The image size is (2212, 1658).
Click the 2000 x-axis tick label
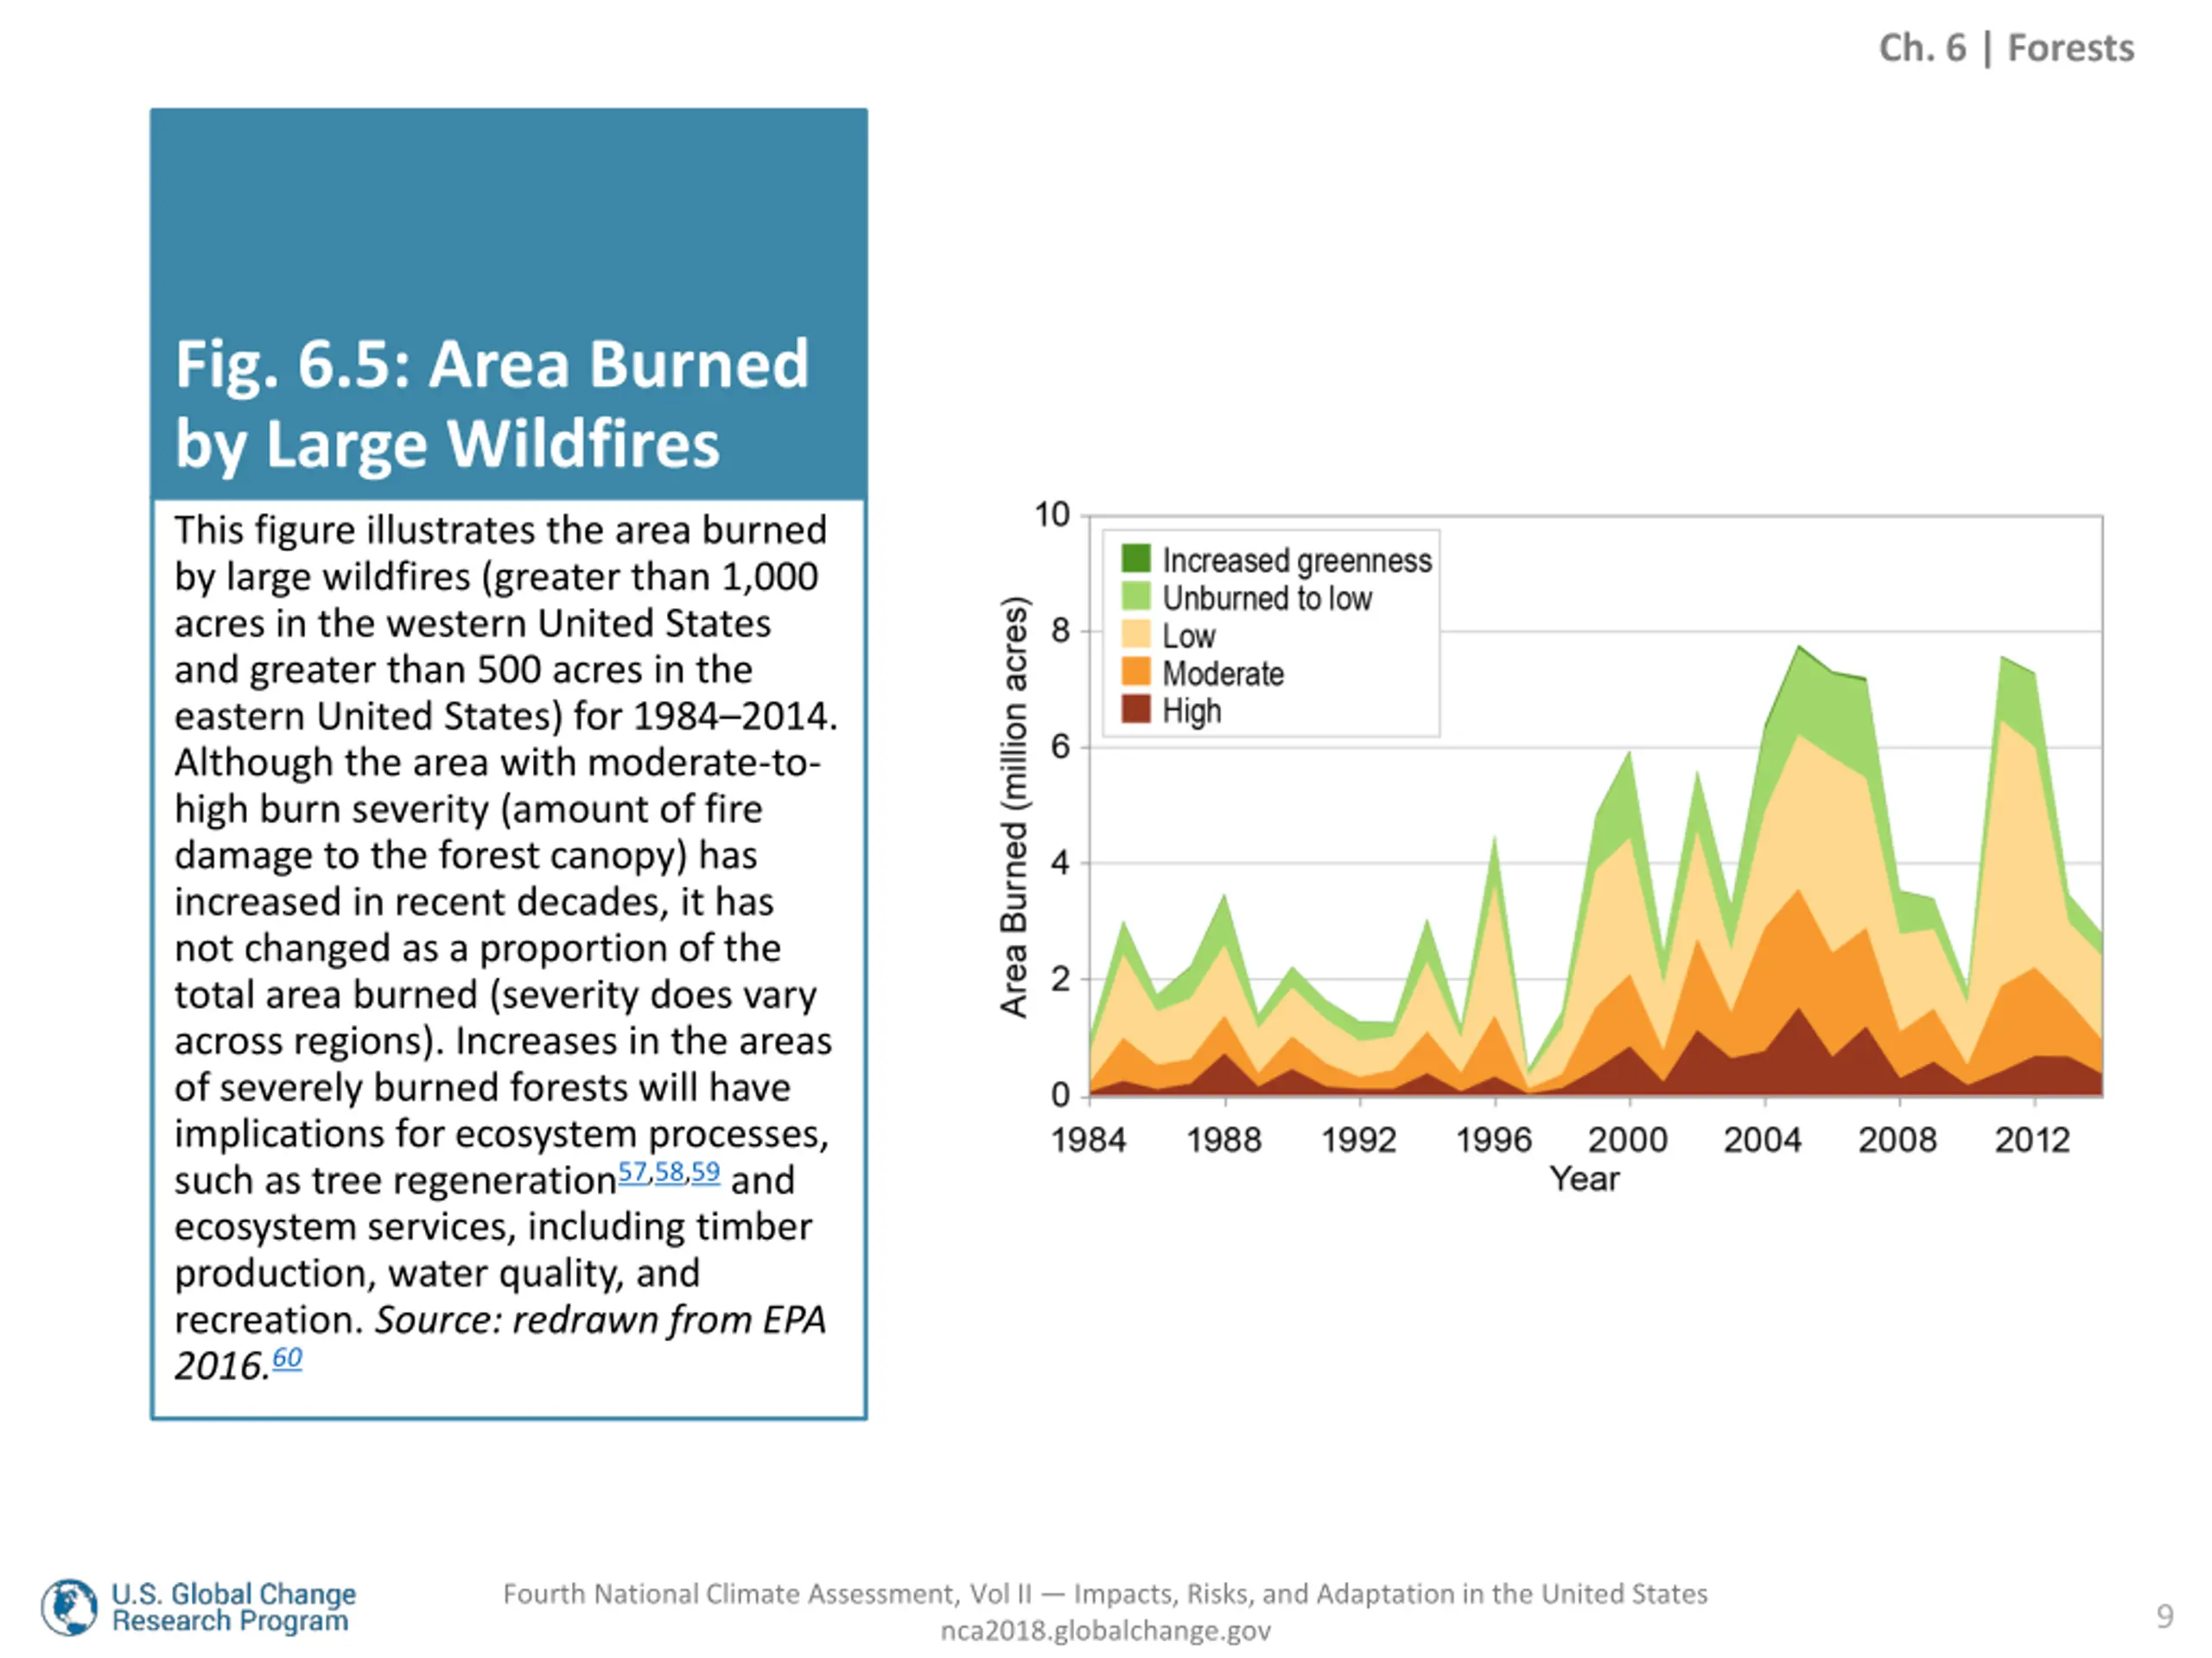click(1628, 1139)
